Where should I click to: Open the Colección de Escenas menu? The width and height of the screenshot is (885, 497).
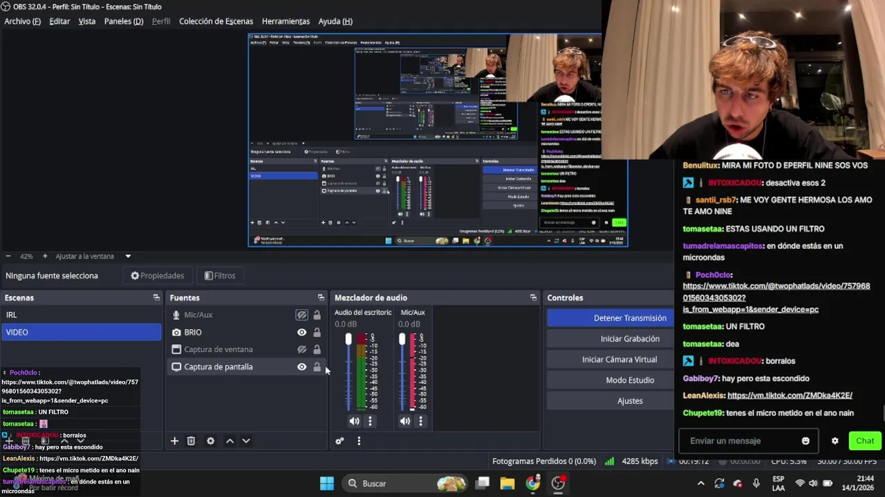pos(216,21)
